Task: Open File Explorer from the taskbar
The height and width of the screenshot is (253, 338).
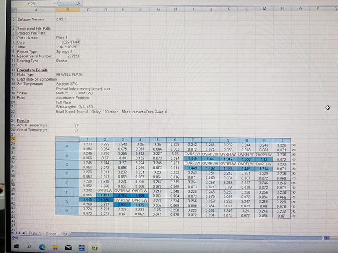Action: pos(55,247)
